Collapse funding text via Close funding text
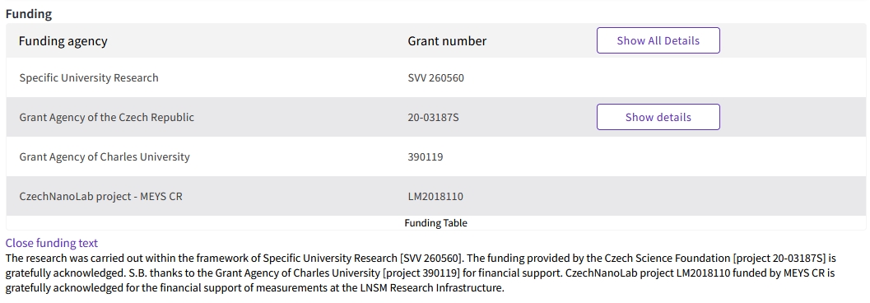870x303 pixels. coord(52,243)
